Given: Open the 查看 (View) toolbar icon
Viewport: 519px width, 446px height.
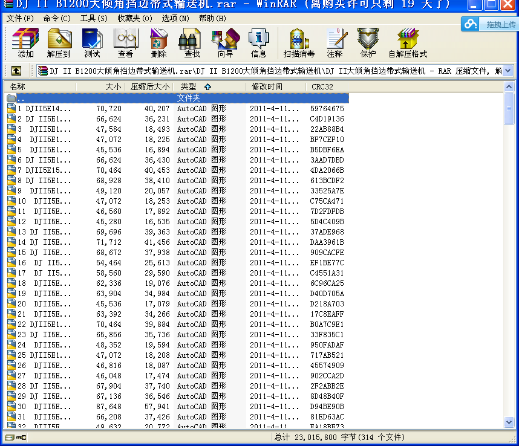Looking at the screenshot, I should (126, 43).
